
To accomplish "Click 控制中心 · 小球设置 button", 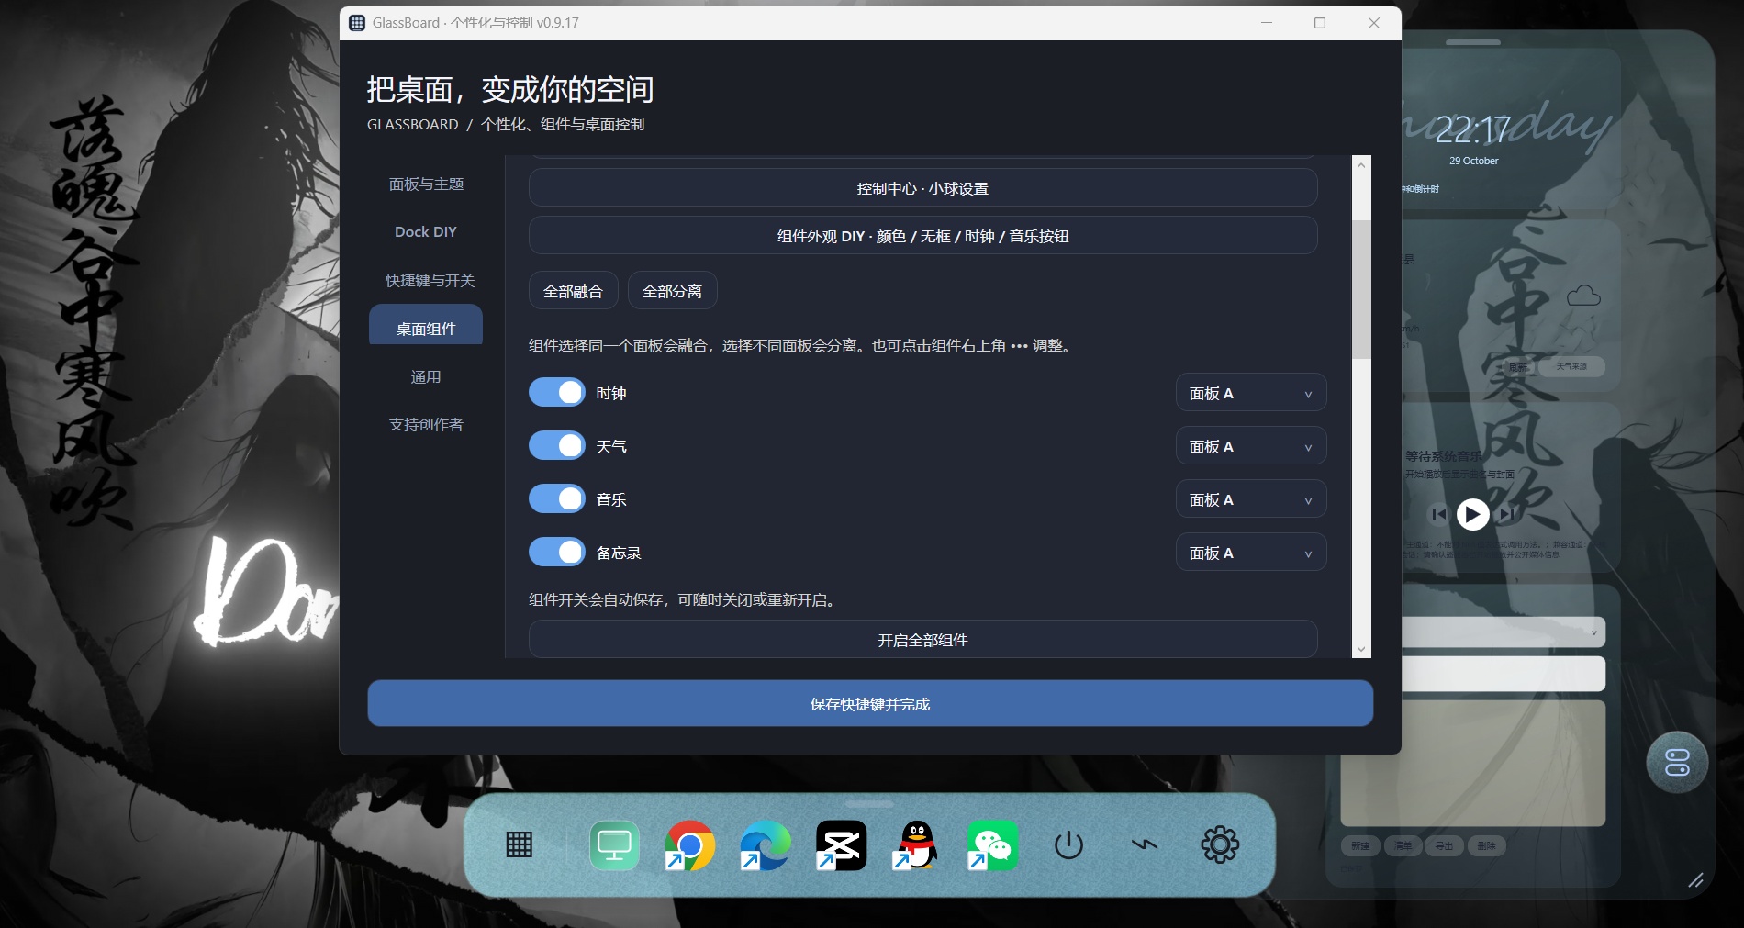I will pyautogui.click(x=922, y=188).
